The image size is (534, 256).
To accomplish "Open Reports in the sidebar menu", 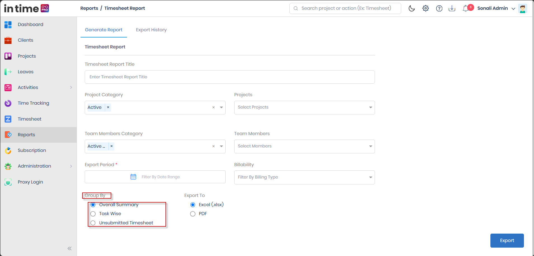I will click(x=39, y=135).
